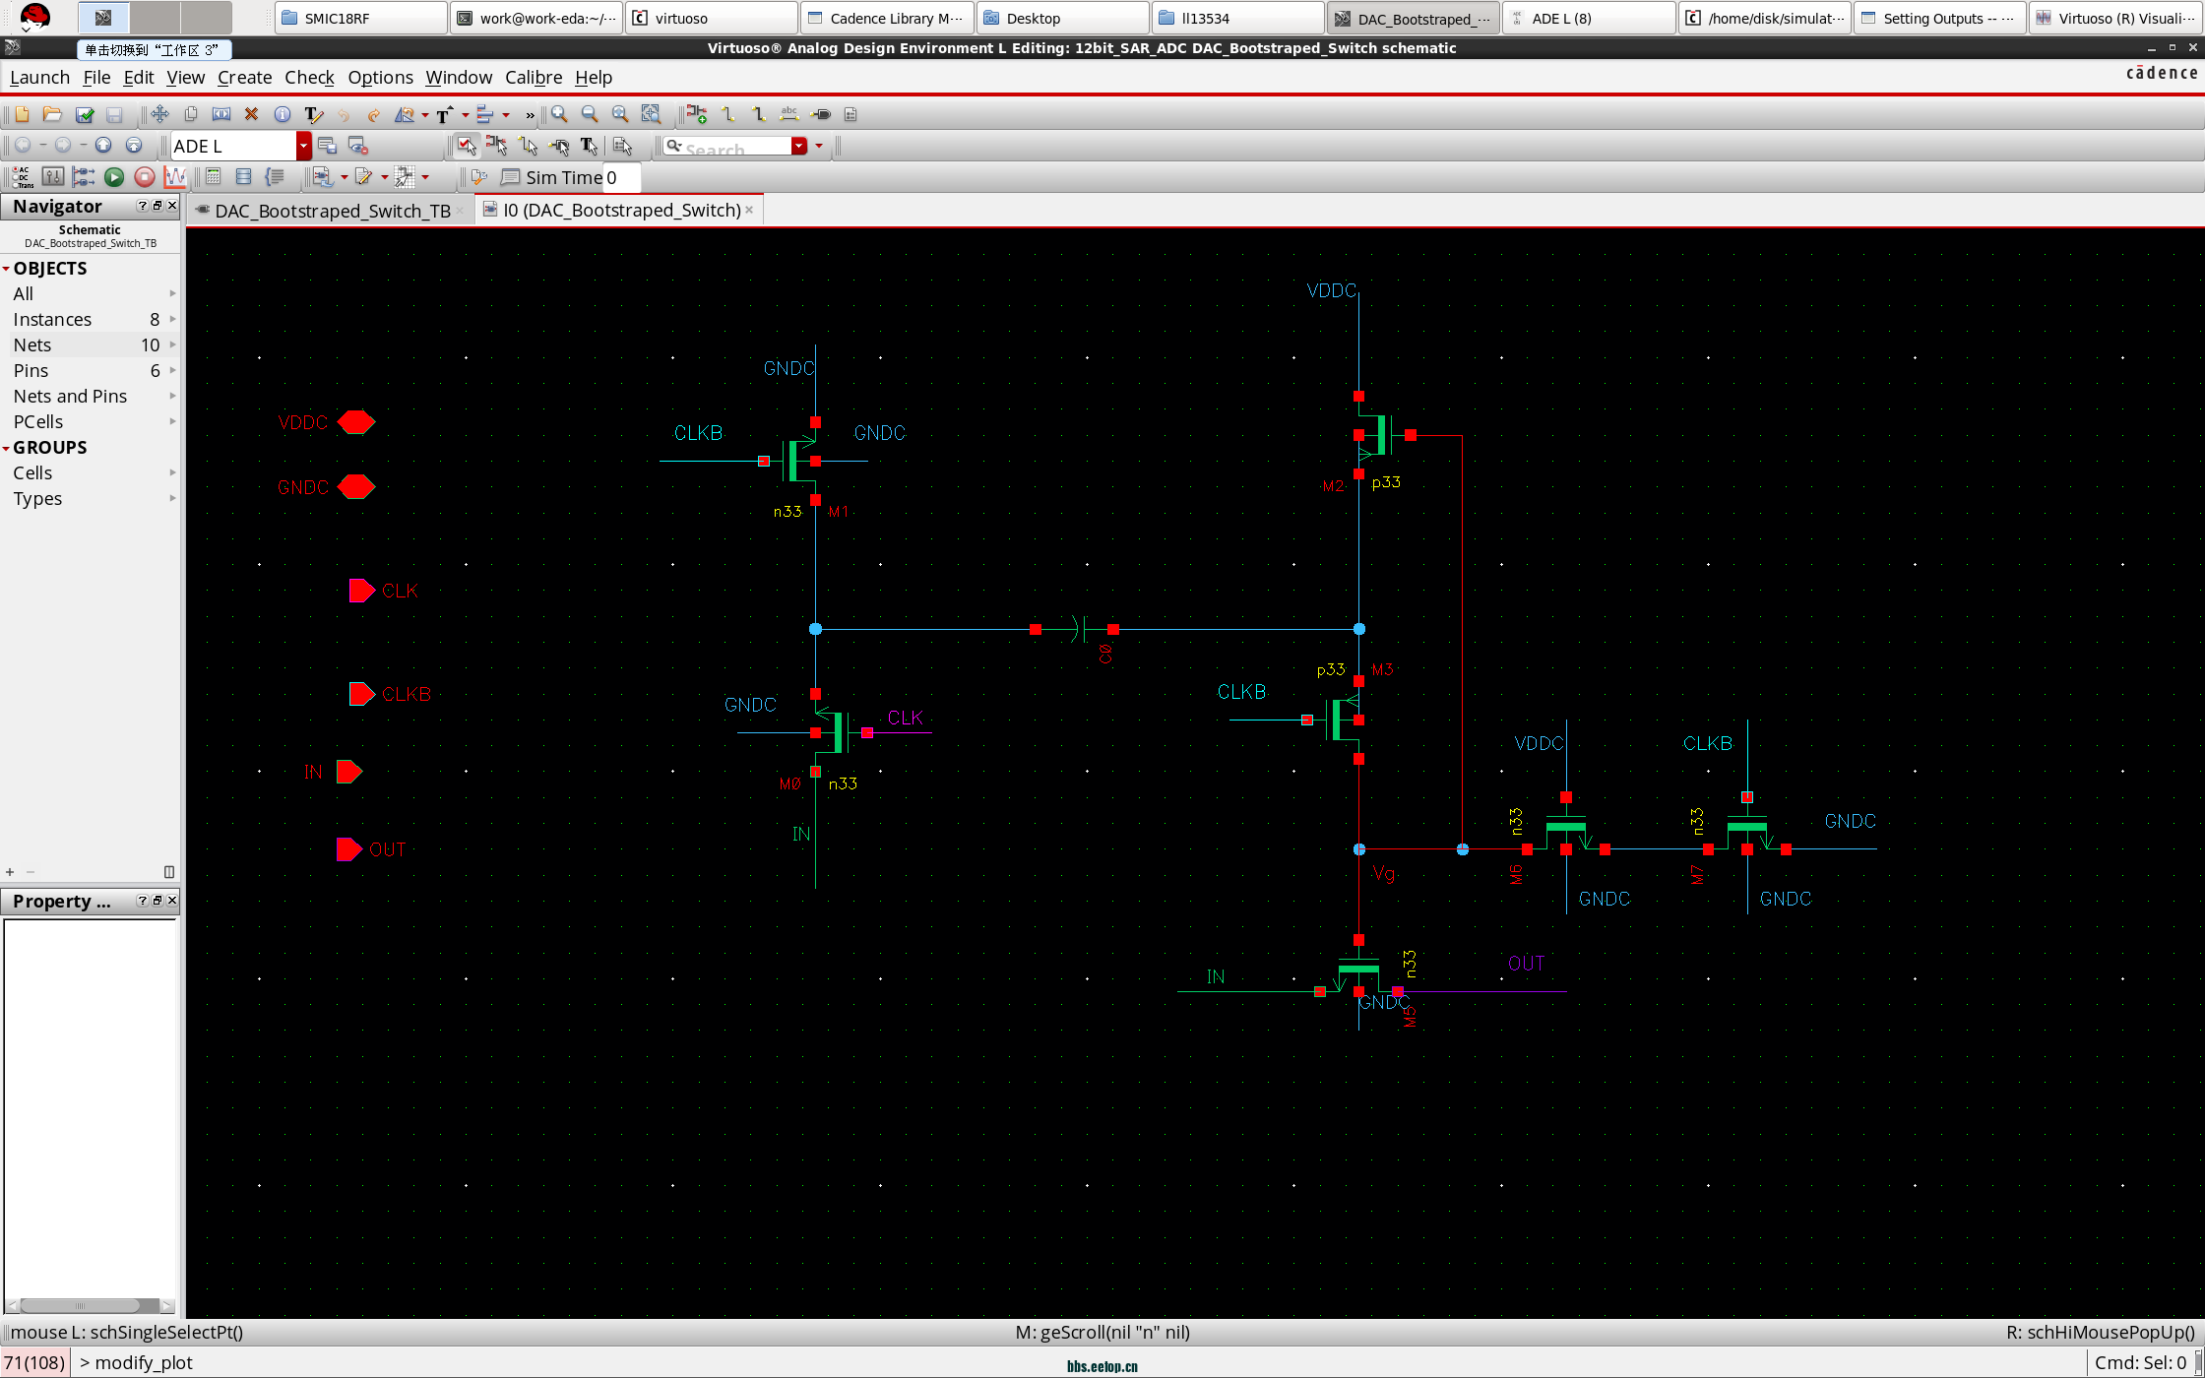
Task: Click the red Stop Simulation icon
Action: click(145, 177)
